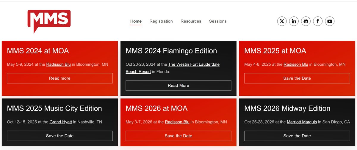This screenshot has height=150, width=357.
Task: Click Save the Date for MMS 2026 at MOA
Action: click(178, 136)
